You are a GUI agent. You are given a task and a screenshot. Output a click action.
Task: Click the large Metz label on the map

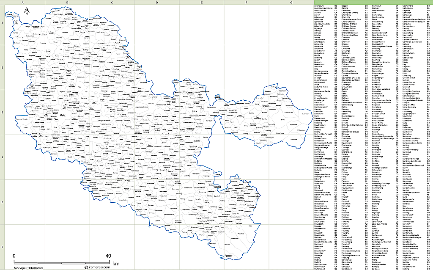pyautogui.click(x=63, y=115)
